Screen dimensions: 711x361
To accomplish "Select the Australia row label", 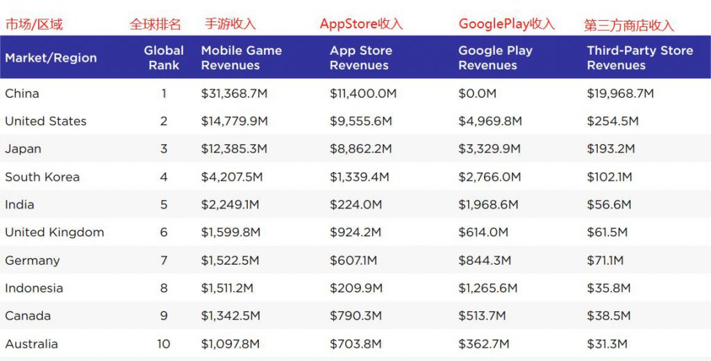I will pyautogui.click(x=31, y=344).
